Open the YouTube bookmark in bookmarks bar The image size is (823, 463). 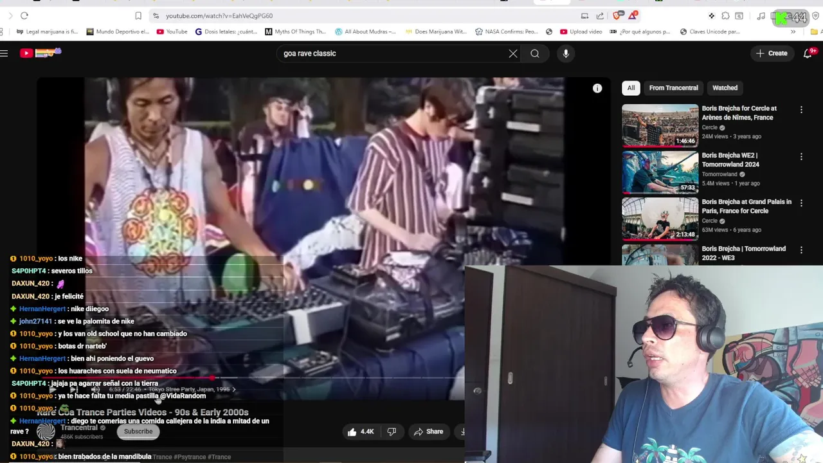tap(172, 32)
